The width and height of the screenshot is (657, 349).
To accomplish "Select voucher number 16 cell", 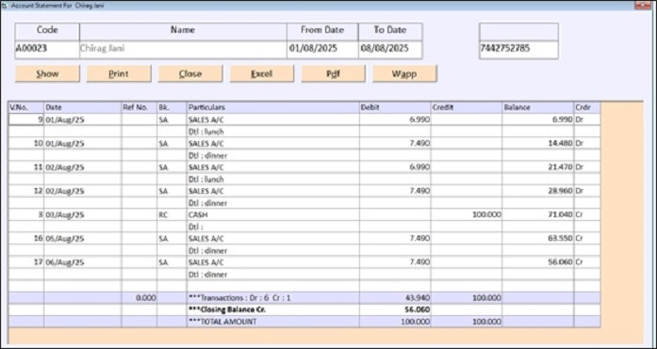I will click(x=26, y=239).
